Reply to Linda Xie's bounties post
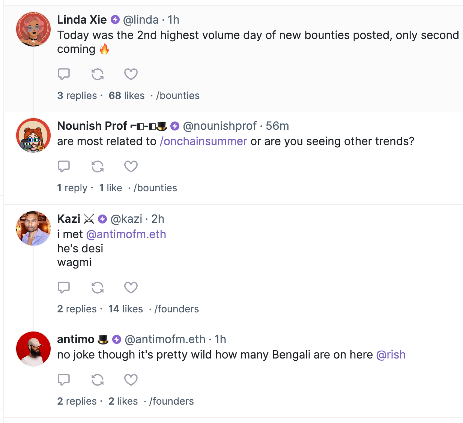463x423 pixels. 64,74
